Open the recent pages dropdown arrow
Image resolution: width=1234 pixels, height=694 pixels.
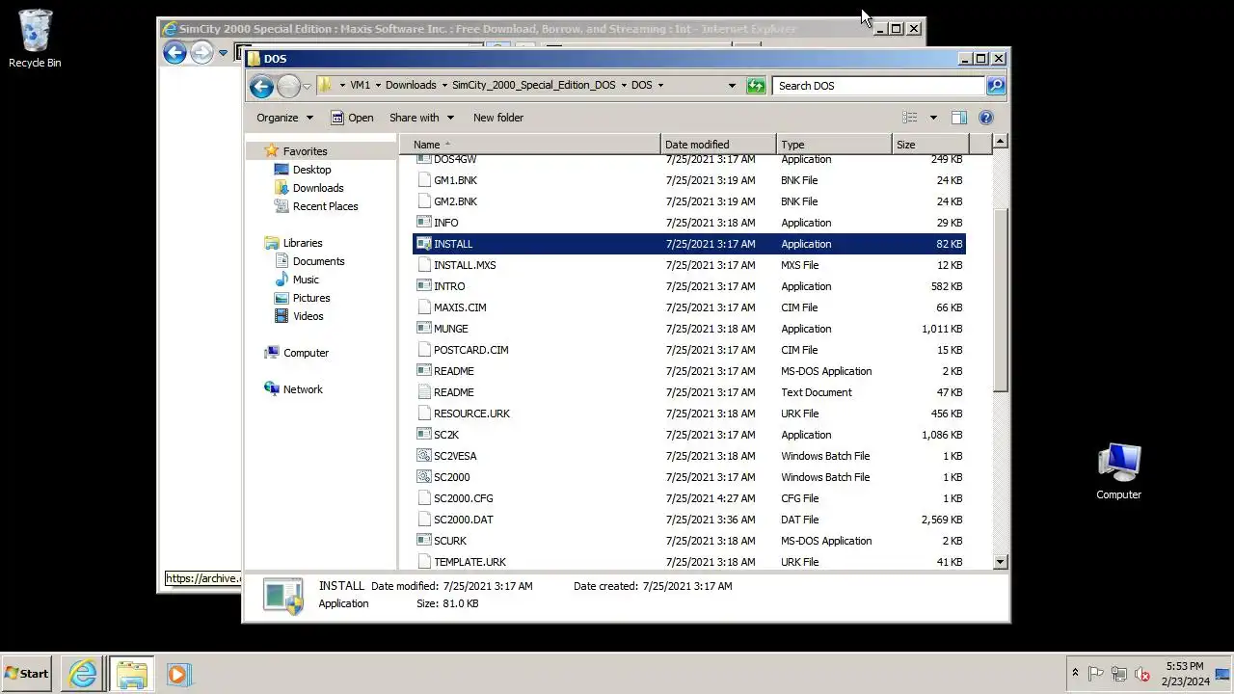[x=307, y=86]
